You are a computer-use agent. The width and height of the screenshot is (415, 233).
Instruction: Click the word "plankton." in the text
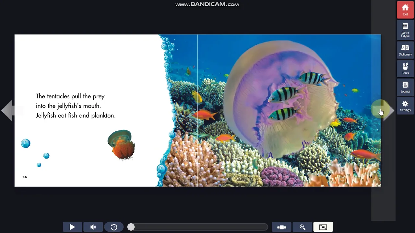pyautogui.click(x=103, y=116)
